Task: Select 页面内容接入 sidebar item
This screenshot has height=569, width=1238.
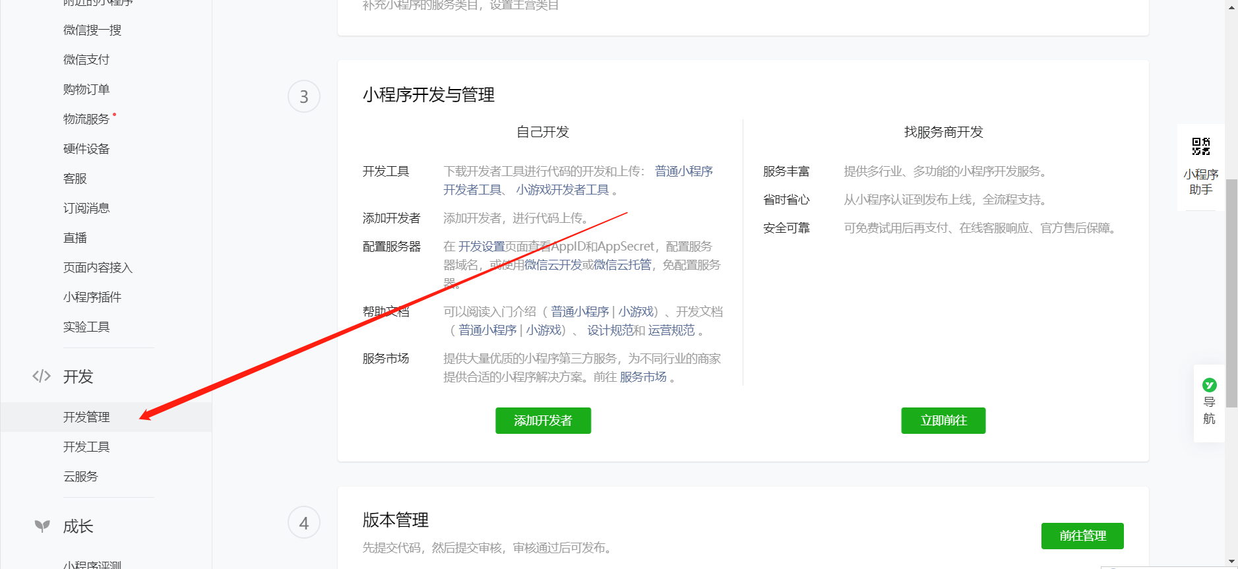Action: [x=98, y=267]
